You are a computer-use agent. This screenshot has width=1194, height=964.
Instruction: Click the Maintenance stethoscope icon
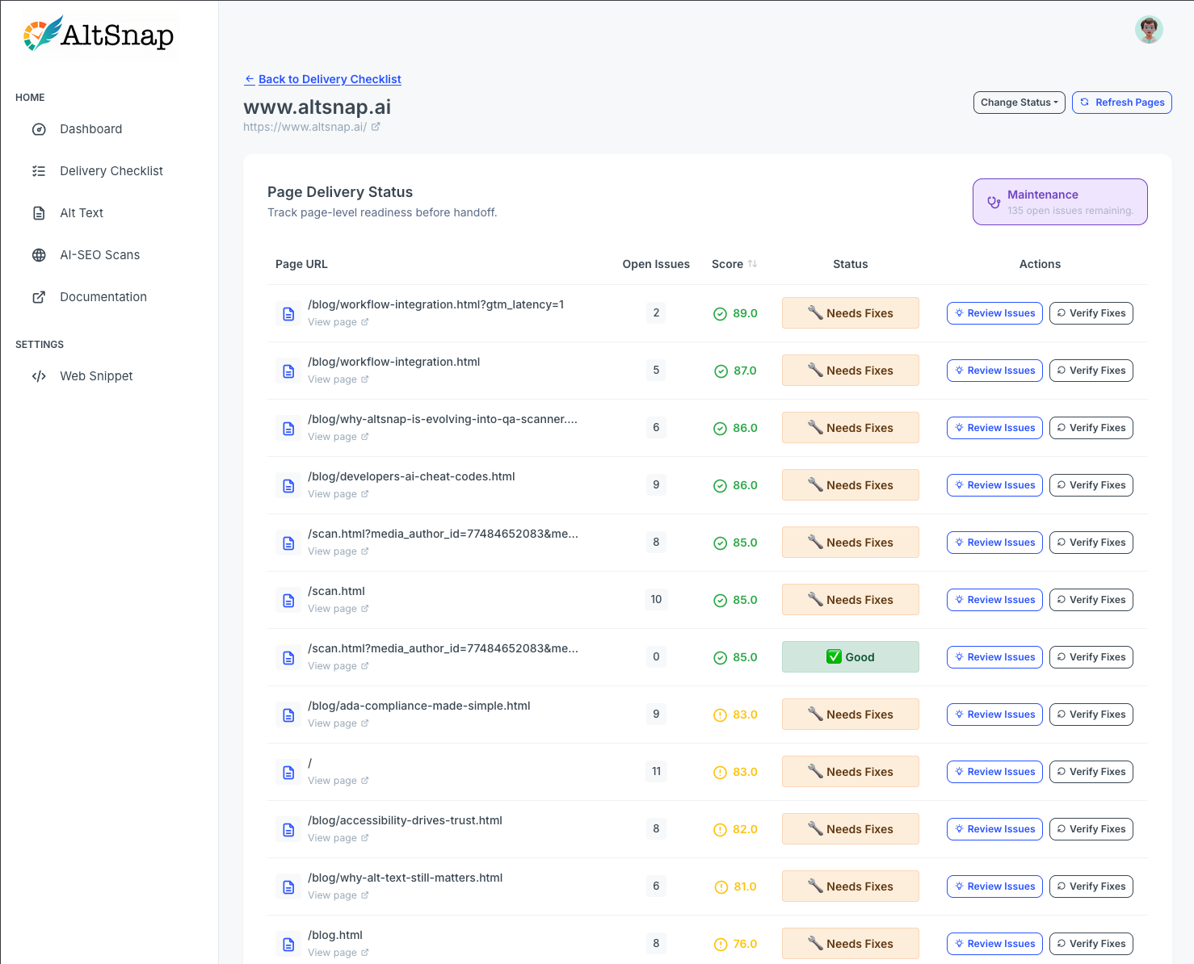pos(994,202)
